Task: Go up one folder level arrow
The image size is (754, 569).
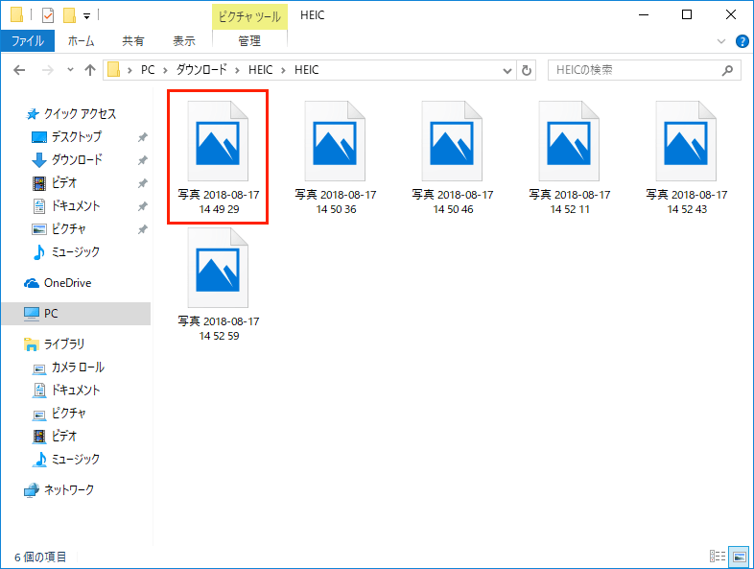Action: (90, 70)
